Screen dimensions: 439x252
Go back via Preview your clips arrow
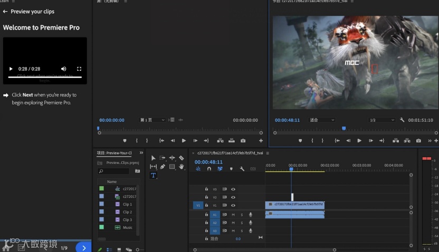pyautogui.click(x=5, y=11)
